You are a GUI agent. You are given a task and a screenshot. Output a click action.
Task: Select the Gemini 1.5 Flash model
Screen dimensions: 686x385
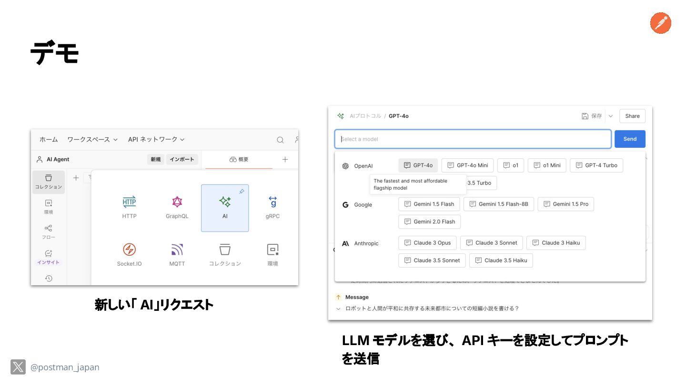click(x=429, y=204)
